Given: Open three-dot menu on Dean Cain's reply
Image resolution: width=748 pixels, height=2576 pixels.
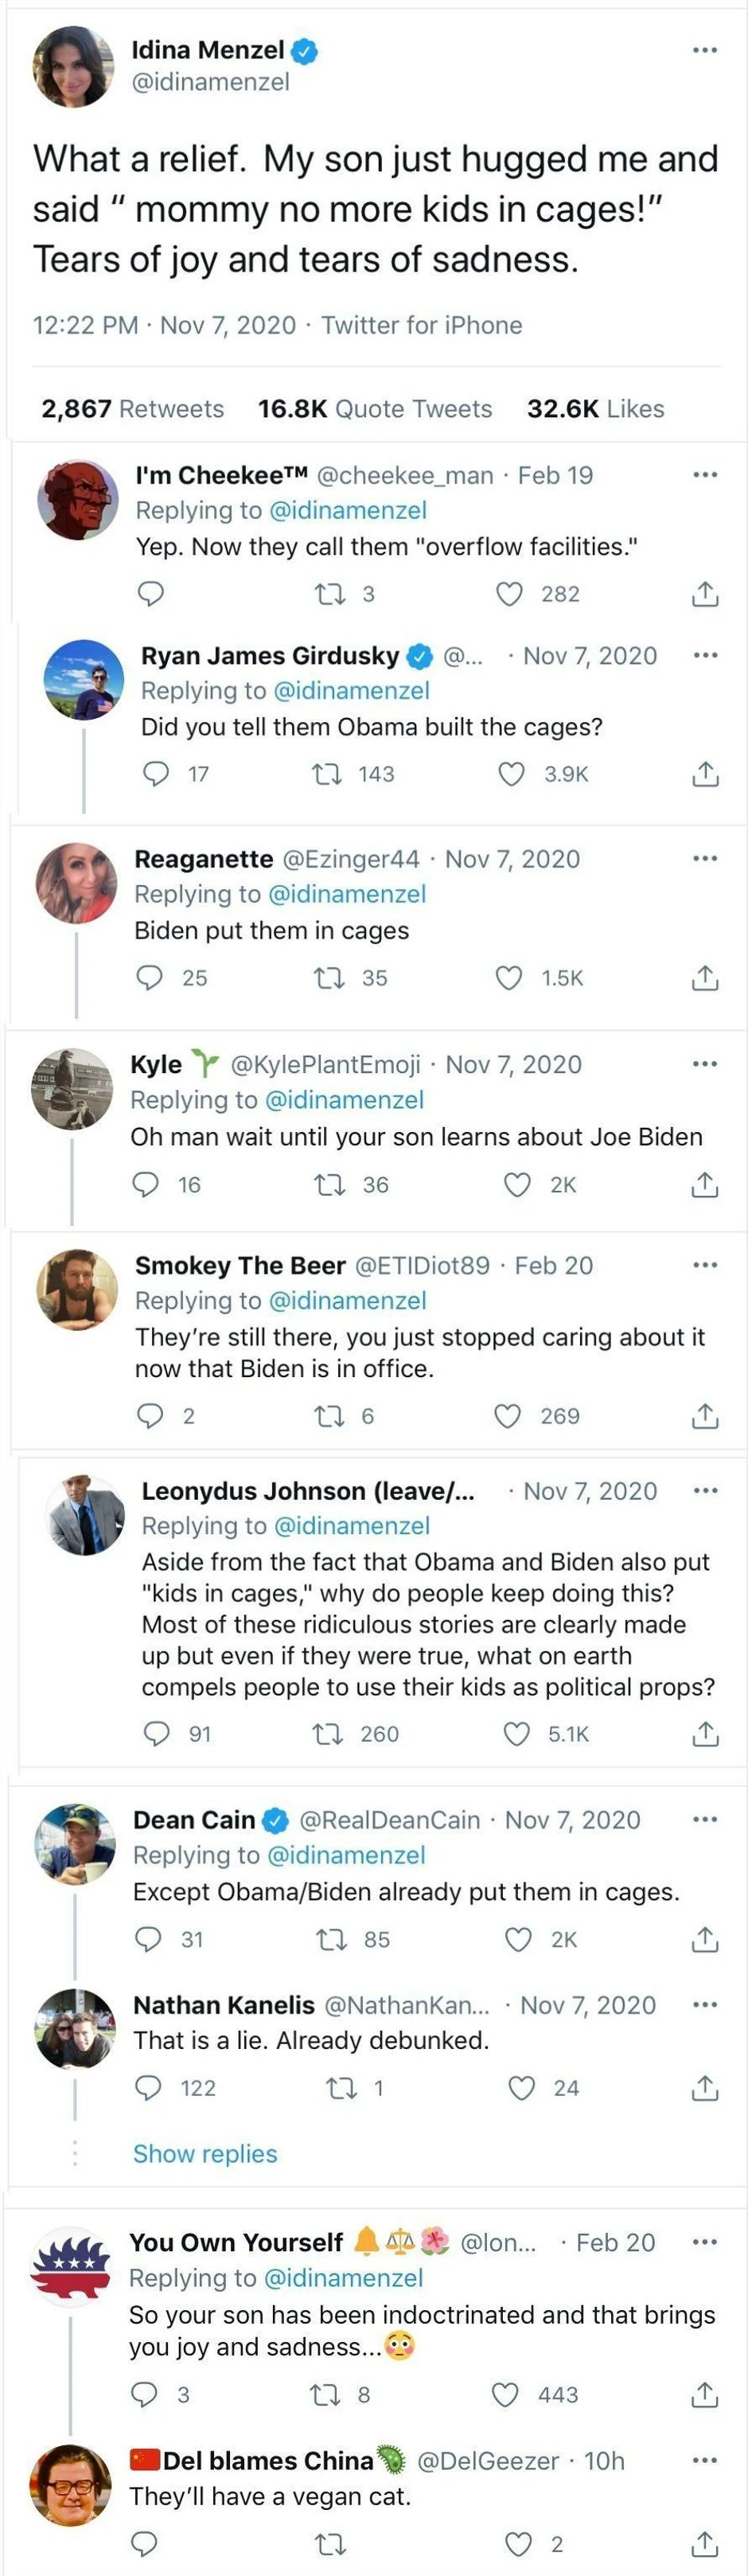Looking at the screenshot, I should (705, 1819).
